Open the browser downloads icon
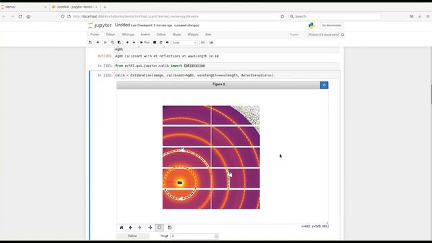 [420, 16]
